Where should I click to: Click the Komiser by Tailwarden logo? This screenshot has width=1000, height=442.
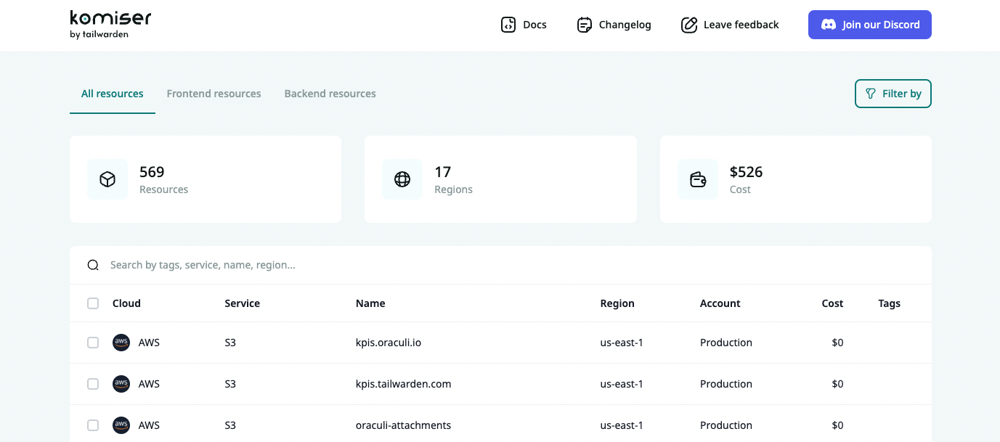pyautogui.click(x=110, y=25)
